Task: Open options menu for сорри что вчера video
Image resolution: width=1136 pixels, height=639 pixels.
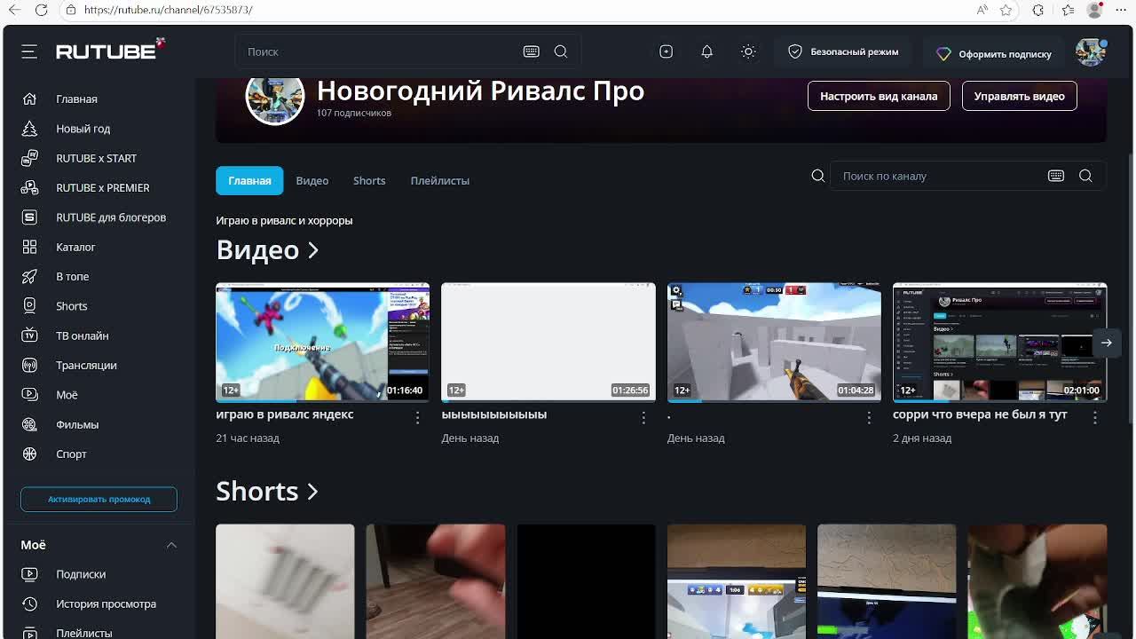Action: click(1094, 417)
